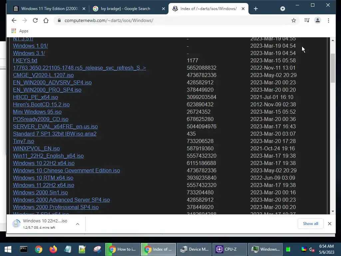Go to the browser Home page
This screenshot has height=256, width=341.
[x=46, y=20]
